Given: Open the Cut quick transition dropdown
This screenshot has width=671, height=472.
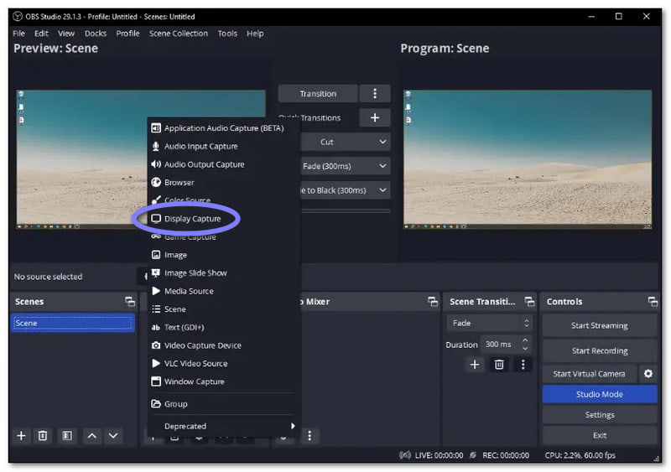Looking at the screenshot, I should 345,142.
